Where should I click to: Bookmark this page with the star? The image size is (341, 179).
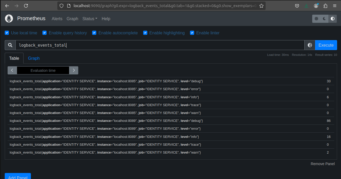click(261, 6)
